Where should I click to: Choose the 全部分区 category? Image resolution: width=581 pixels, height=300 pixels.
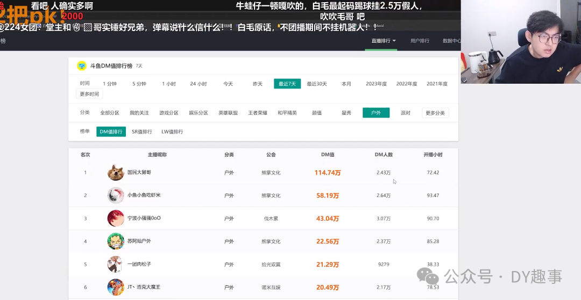[110, 113]
